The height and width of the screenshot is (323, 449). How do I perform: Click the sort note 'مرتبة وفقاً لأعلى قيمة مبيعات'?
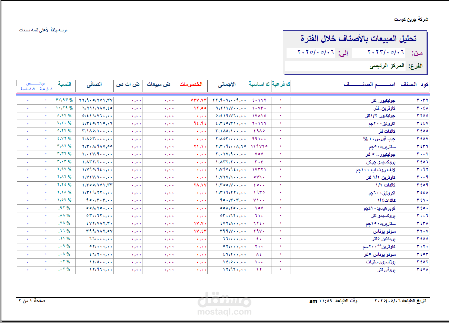click(43, 30)
